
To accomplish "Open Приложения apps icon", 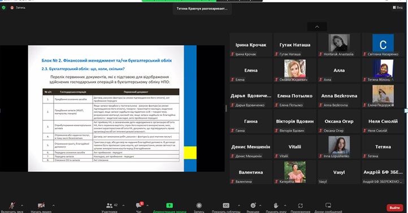I will 300,206.
